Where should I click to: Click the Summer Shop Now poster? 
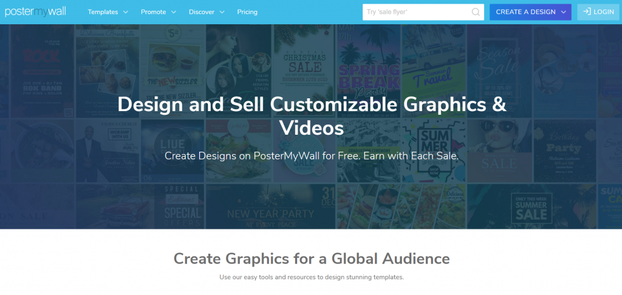coord(433,151)
